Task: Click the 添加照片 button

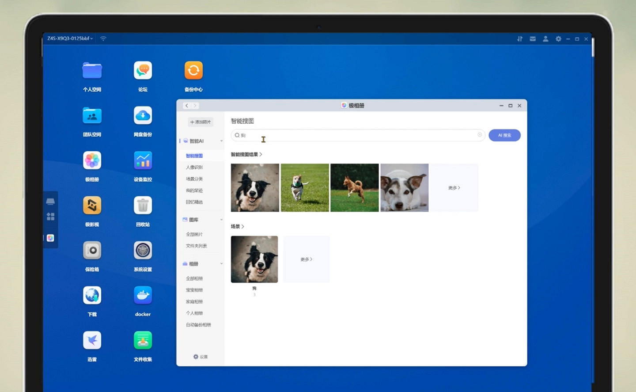Action: [201, 122]
